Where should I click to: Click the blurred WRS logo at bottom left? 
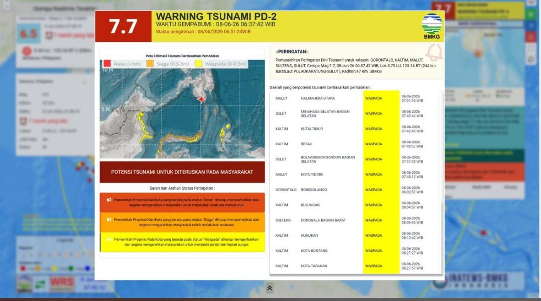[62, 283]
